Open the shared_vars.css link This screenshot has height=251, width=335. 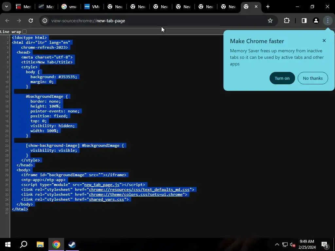(106, 199)
